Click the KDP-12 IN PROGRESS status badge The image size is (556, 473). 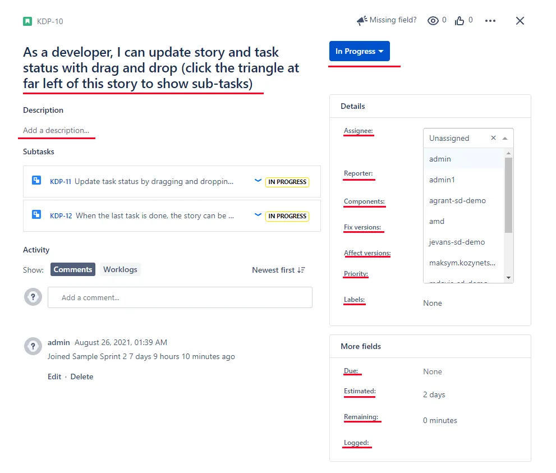tap(287, 216)
